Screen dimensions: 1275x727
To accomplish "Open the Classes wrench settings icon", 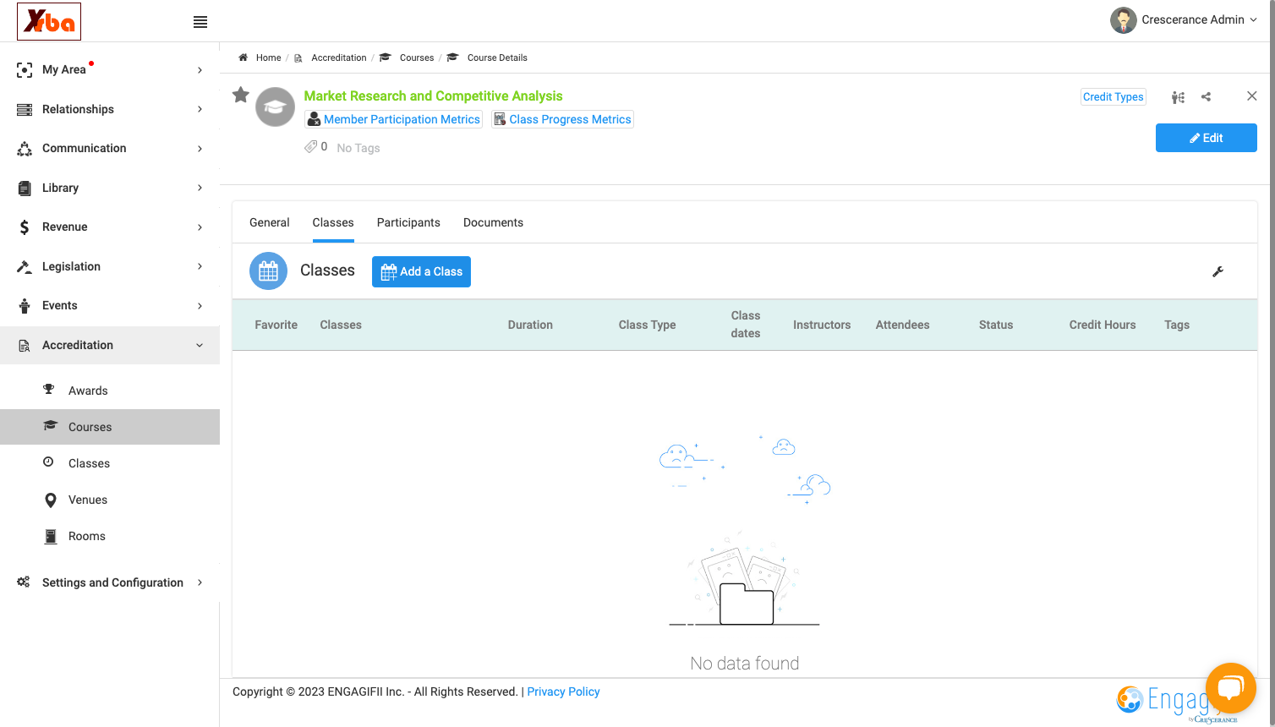I will 1218,271.
